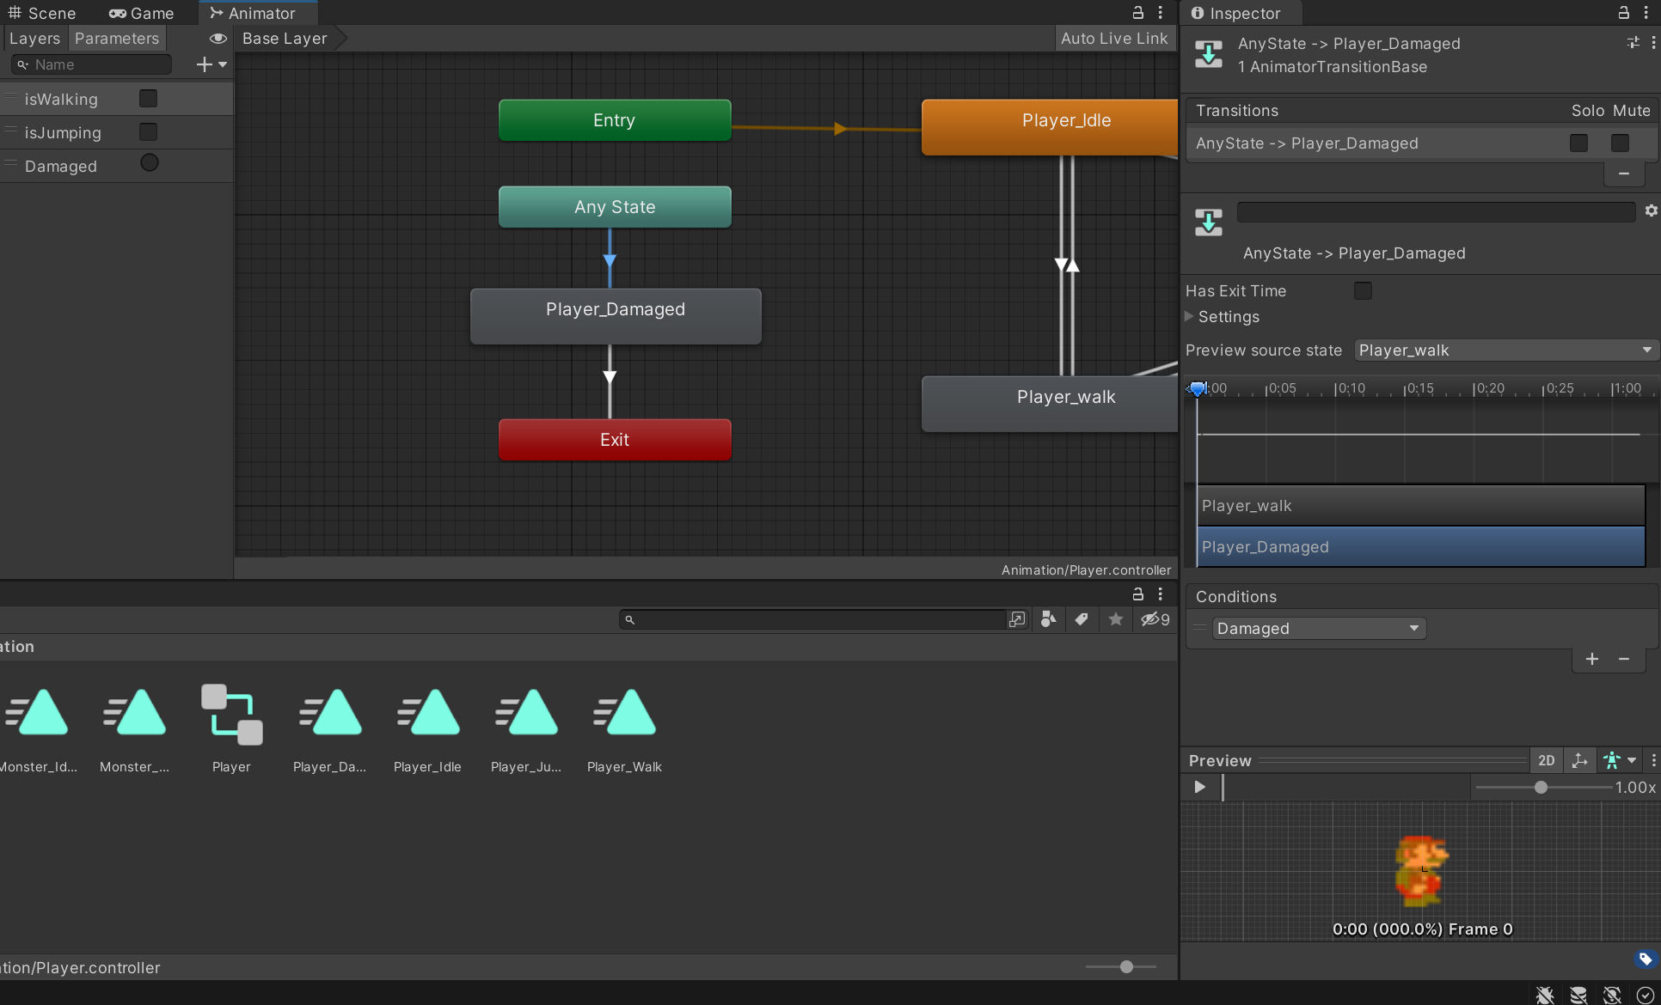
Task: Lock the Inspector with the lock icon
Action: (x=1623, y=12)
